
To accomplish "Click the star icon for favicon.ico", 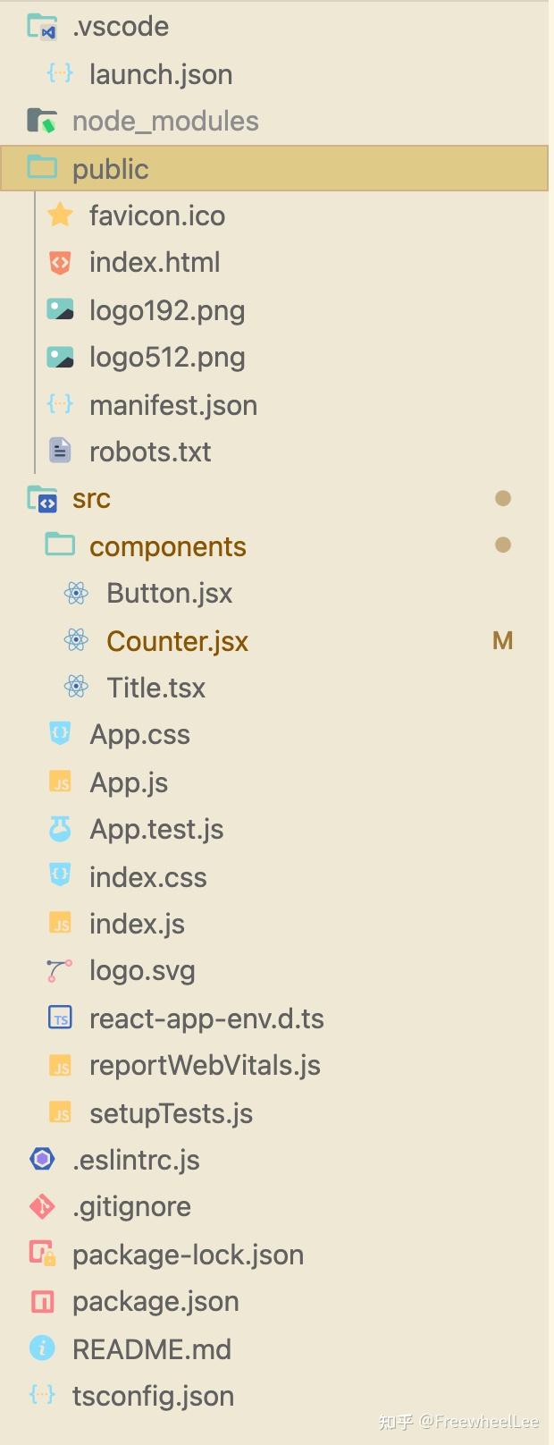I will click(x=59, y=215).
